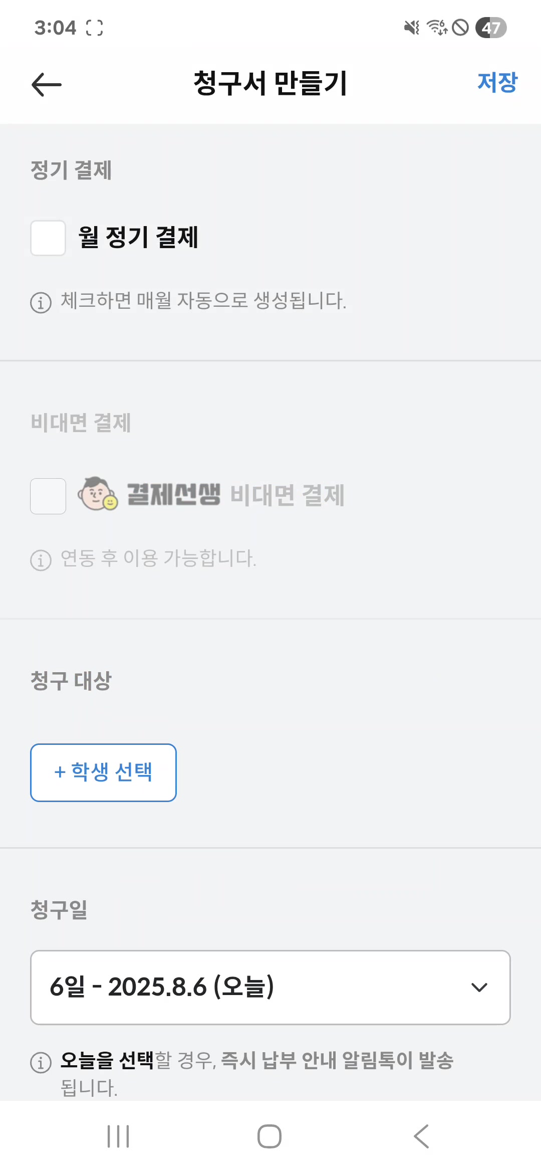Screen dimensions: 541x1173
Task: Tap the 결제선생 mascot face icon
Action: [98, 494]
